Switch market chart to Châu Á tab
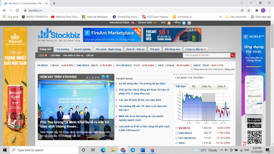274x154 pixels. coord(221,86)
